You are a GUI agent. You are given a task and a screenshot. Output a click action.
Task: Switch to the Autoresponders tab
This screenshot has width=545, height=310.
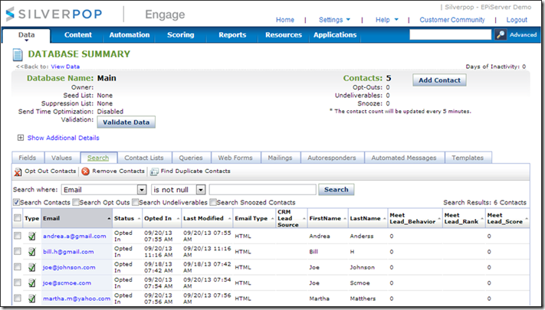tap(332, 158)
